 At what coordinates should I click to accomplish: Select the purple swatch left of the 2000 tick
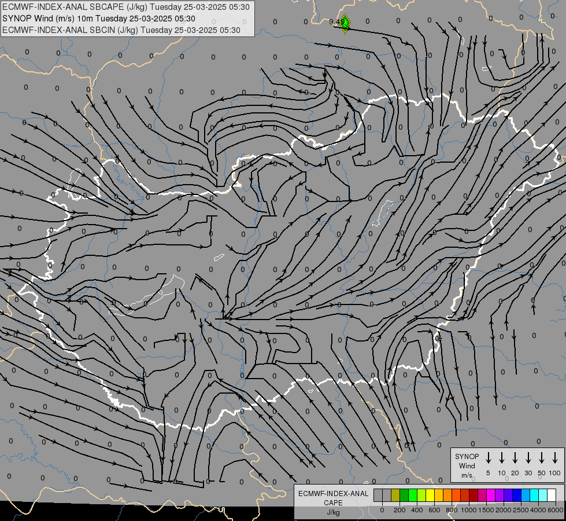499,495
